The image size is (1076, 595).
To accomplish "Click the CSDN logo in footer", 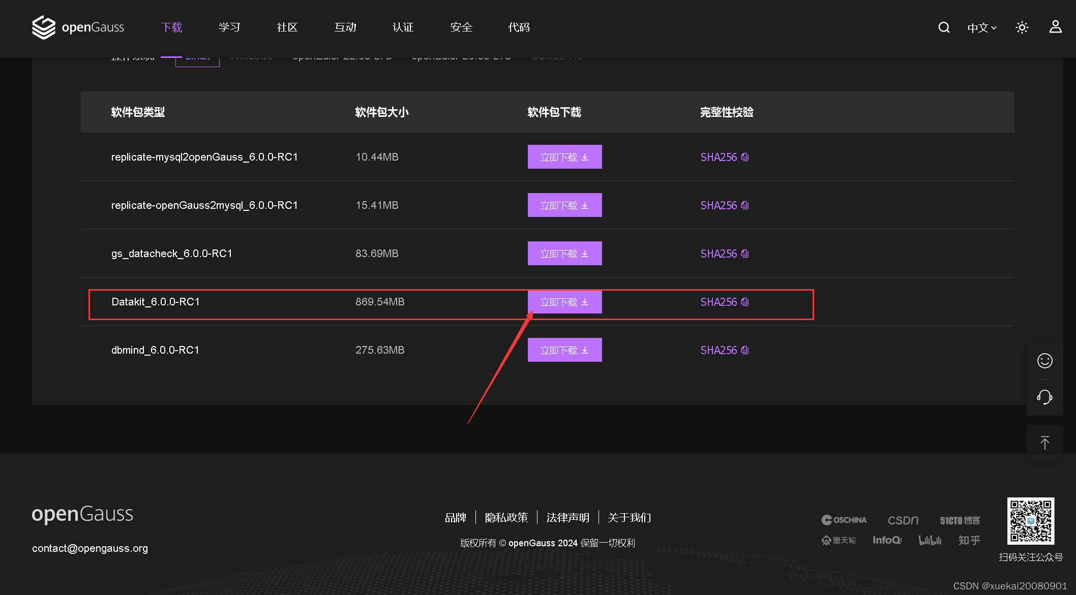I will click(903, 520).
